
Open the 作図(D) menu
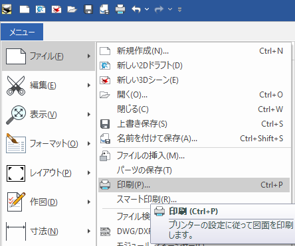tap(49, 202)
